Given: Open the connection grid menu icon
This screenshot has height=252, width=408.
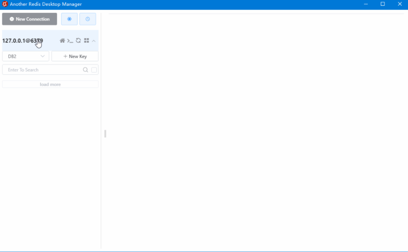Looking at the screenshot, I should pos(86,40).
